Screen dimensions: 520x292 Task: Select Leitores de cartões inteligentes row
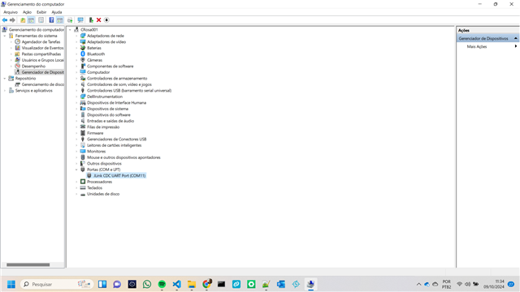(114, 145)
